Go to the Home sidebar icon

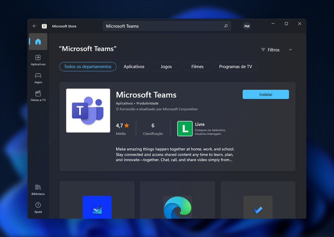(38, 41)
